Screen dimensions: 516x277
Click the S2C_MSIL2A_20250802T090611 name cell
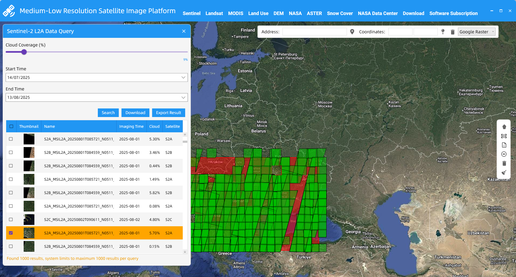click(79, 220)
